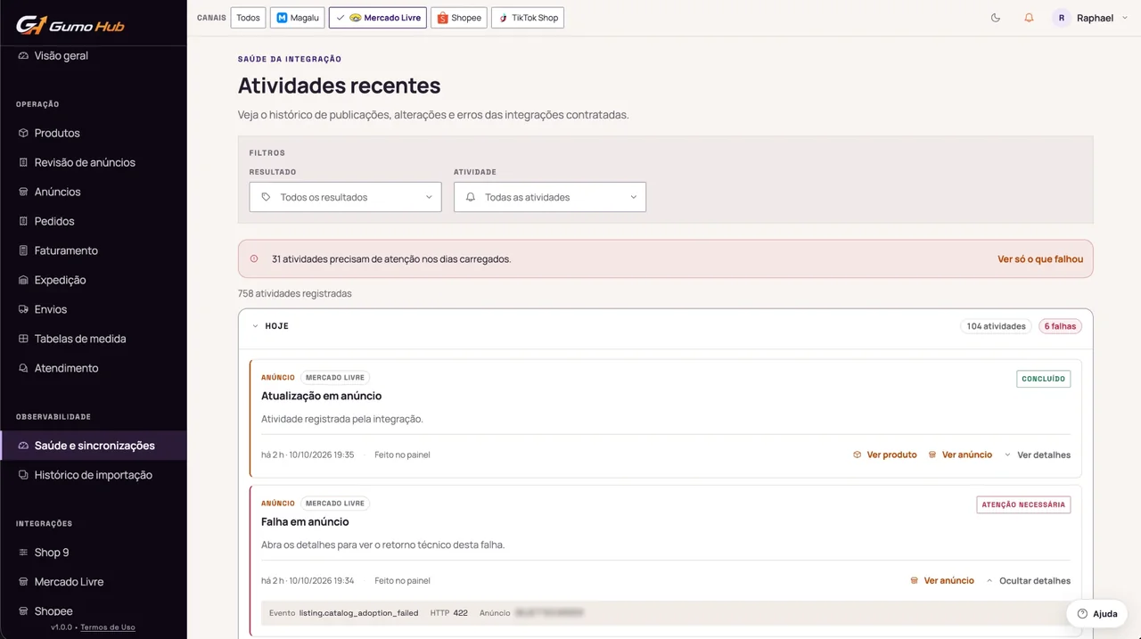Collapse Ocultar detalhes for Falha em anúncio
The height and width of the screenshot is (639, 1141).
pyautogui.click(x=1029, y=580)
